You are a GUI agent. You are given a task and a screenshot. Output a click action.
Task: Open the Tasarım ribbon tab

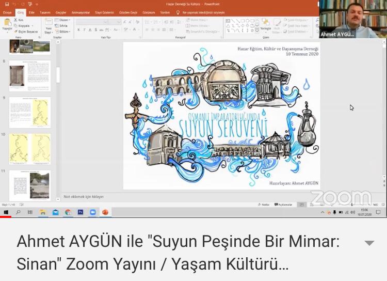45,12
